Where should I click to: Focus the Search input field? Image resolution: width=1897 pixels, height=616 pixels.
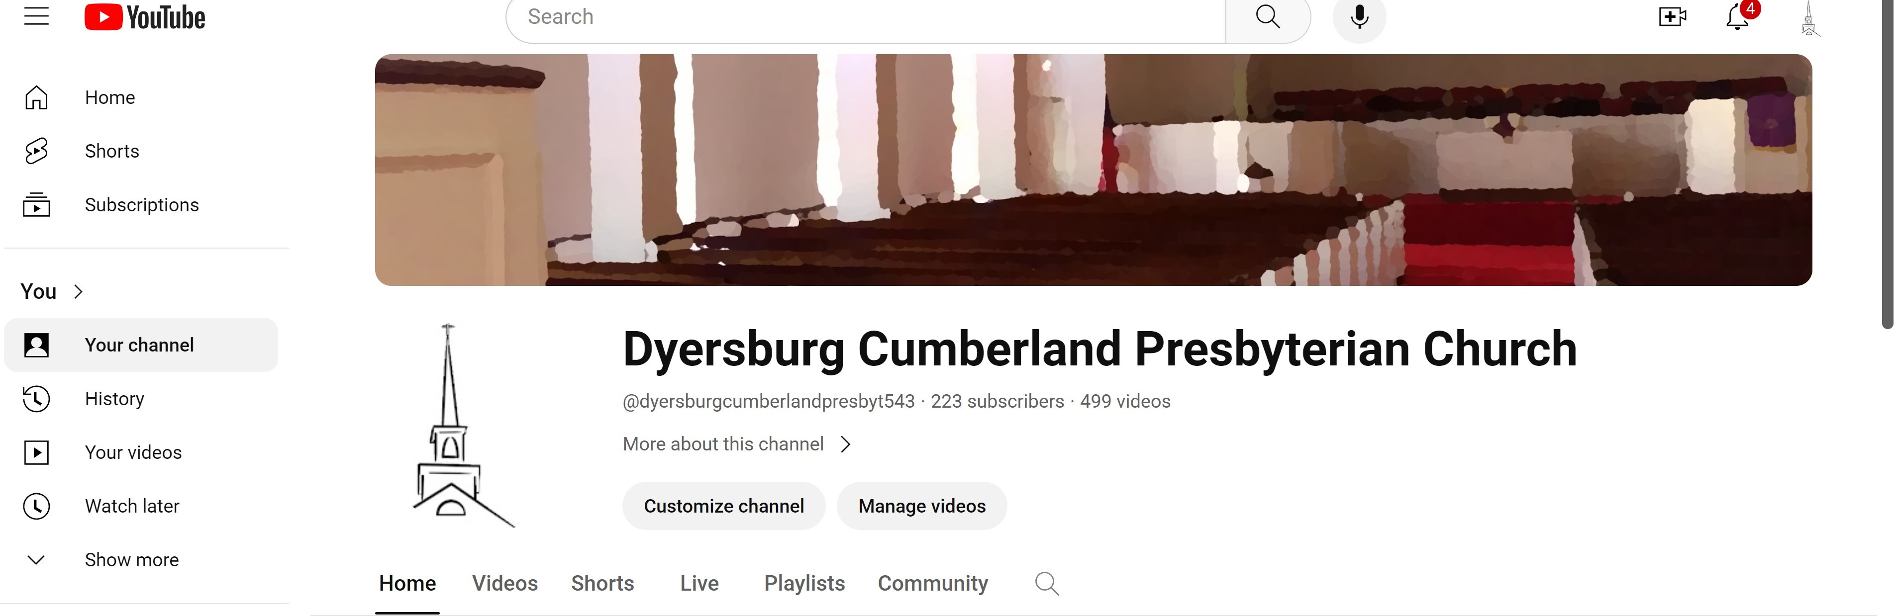coord(865,17)
